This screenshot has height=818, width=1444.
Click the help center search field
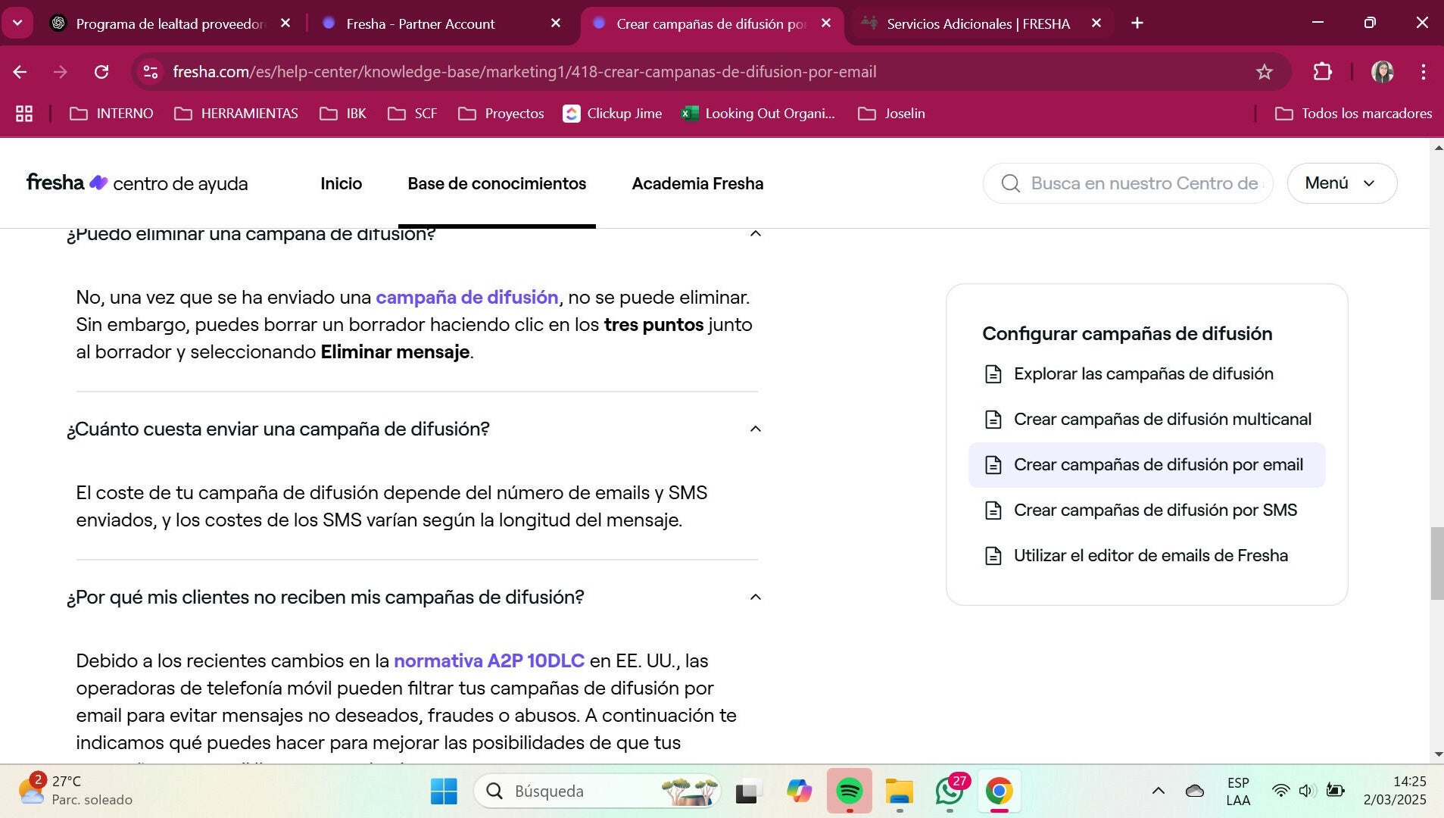[x=1143, y=183]
